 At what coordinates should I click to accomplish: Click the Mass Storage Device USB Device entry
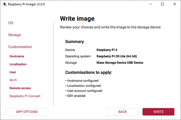pyautogui.click(x=120, y=63)
